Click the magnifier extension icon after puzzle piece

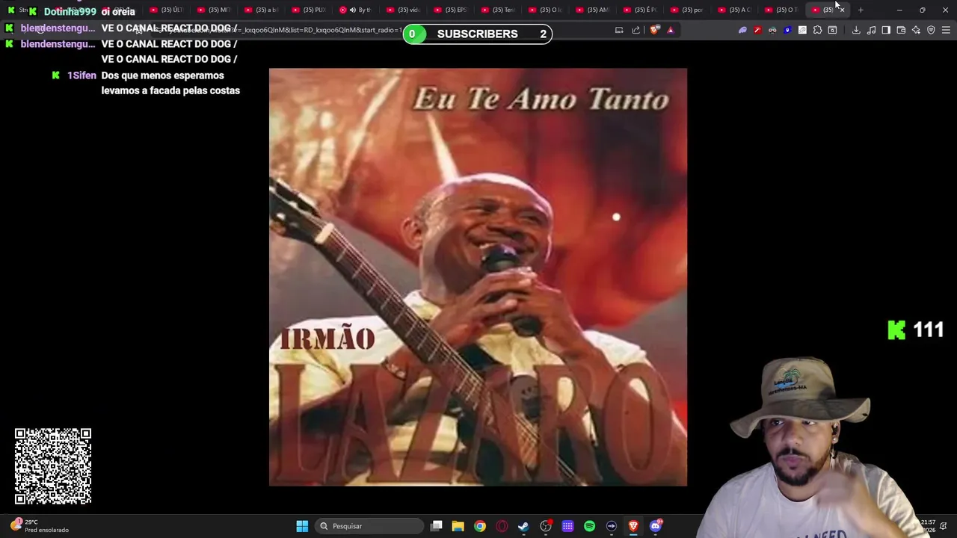(x=832, y=30)
